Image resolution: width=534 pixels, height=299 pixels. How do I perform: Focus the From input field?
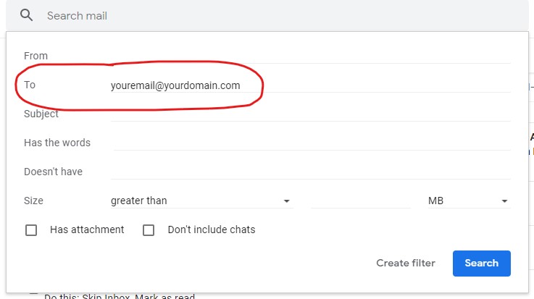310,56
